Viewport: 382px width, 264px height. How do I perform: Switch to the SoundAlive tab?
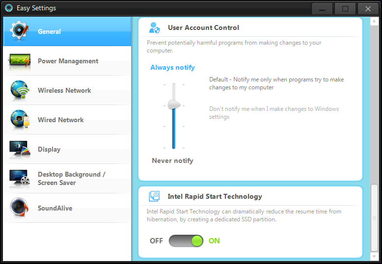click(55, 208)
